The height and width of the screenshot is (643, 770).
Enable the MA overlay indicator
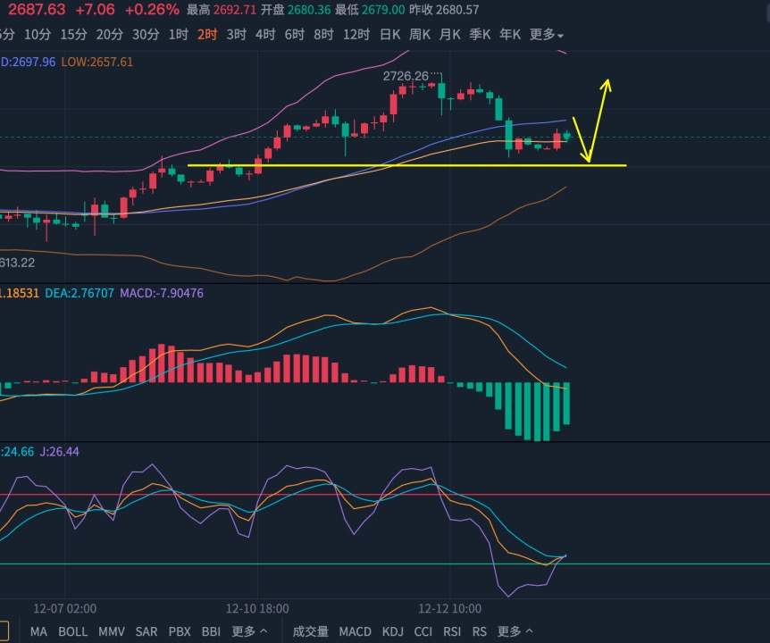(x=38, y=631)
